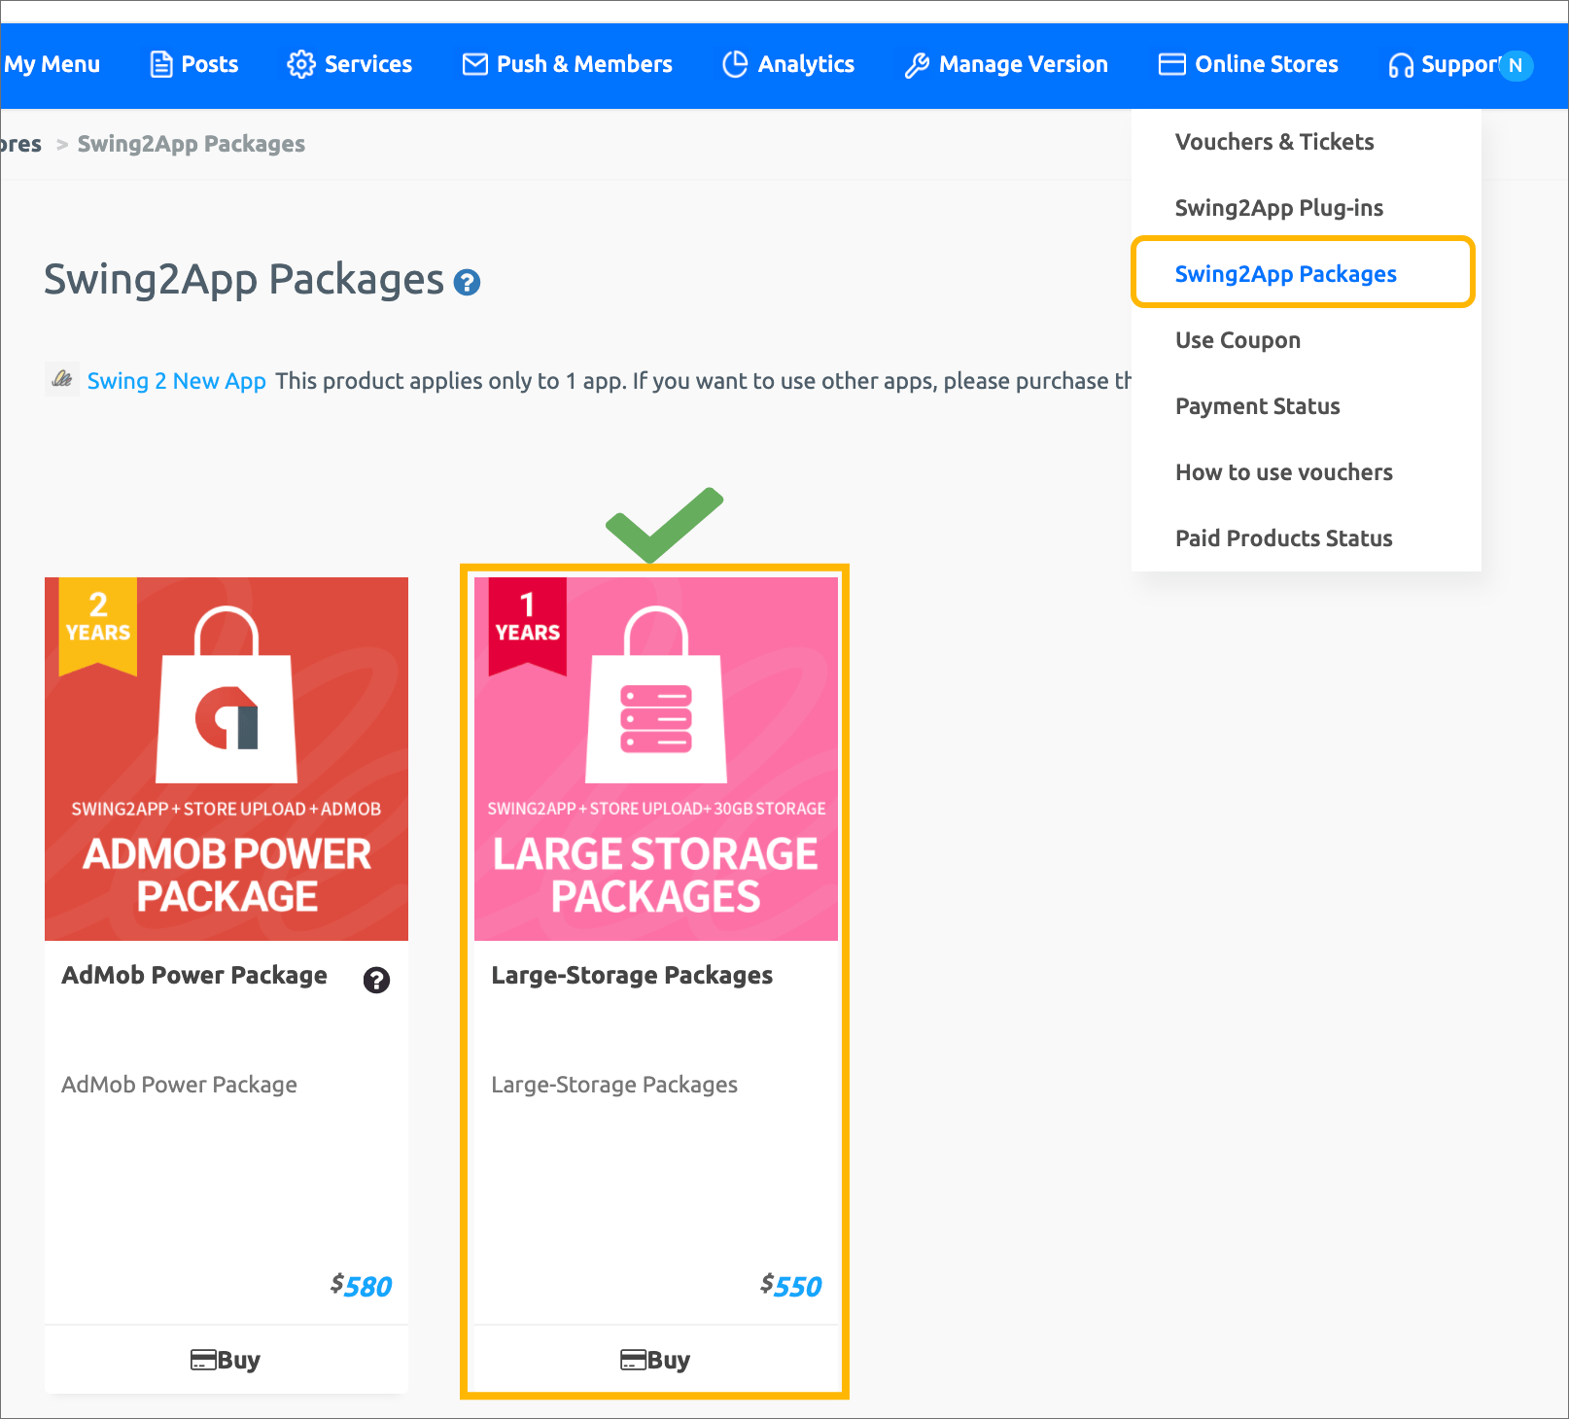Select Vouchers & Tickets from the menu

pyautogui.click(x=1273, y=142)
